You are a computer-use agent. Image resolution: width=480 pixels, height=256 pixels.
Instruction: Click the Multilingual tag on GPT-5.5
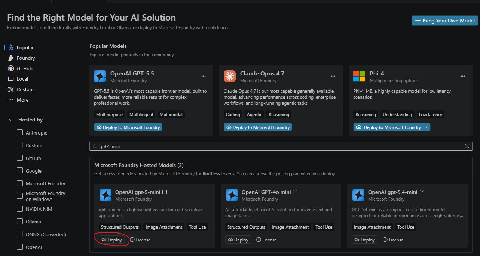pyautogui.click(x=141, y=115)
